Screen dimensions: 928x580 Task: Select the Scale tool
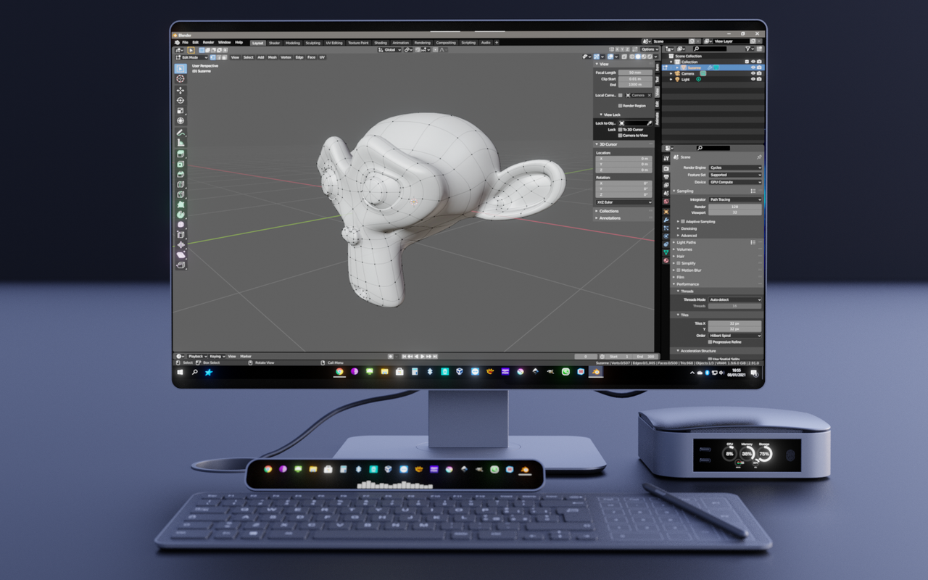181,111
